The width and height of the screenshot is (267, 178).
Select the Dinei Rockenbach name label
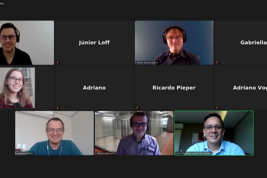click(x=147, y=63)
